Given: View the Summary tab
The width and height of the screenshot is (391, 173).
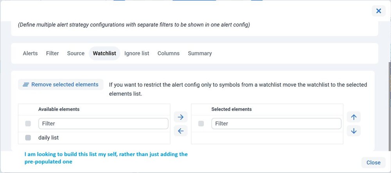Looking at the screenshot, I should 200,53.
